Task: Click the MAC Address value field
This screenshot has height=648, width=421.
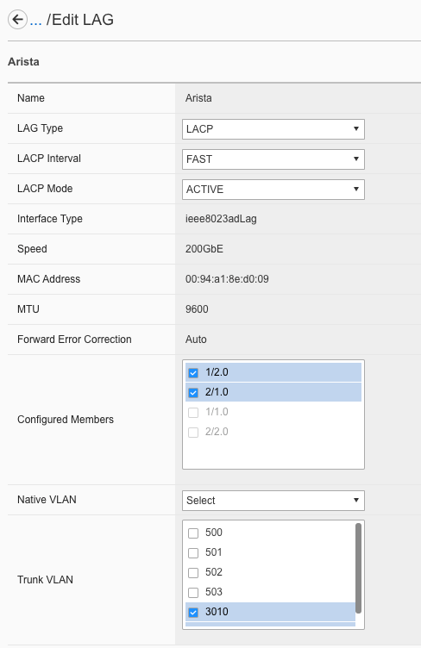Action: pyautogui.click(x=227, y=279)
